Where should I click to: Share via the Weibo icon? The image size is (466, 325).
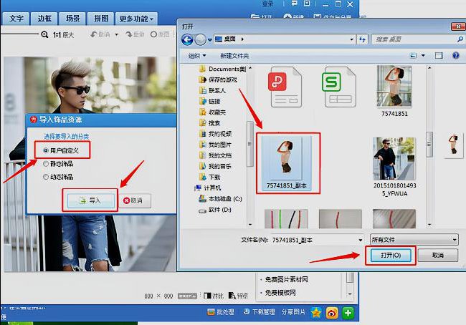click(332, 313)
